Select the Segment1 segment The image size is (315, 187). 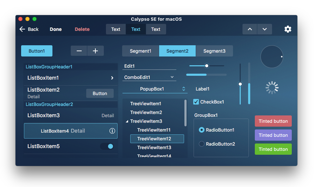pos(140,51)
